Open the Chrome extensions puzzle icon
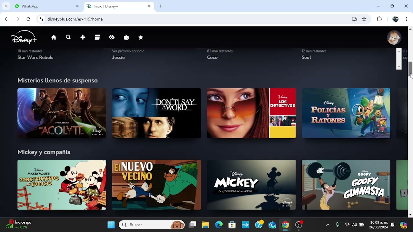 point(379,19)
